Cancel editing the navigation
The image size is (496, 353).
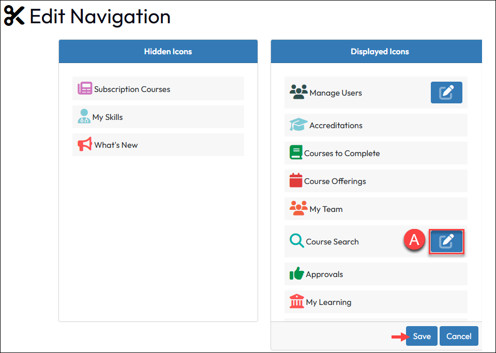(x=459, y=336)
